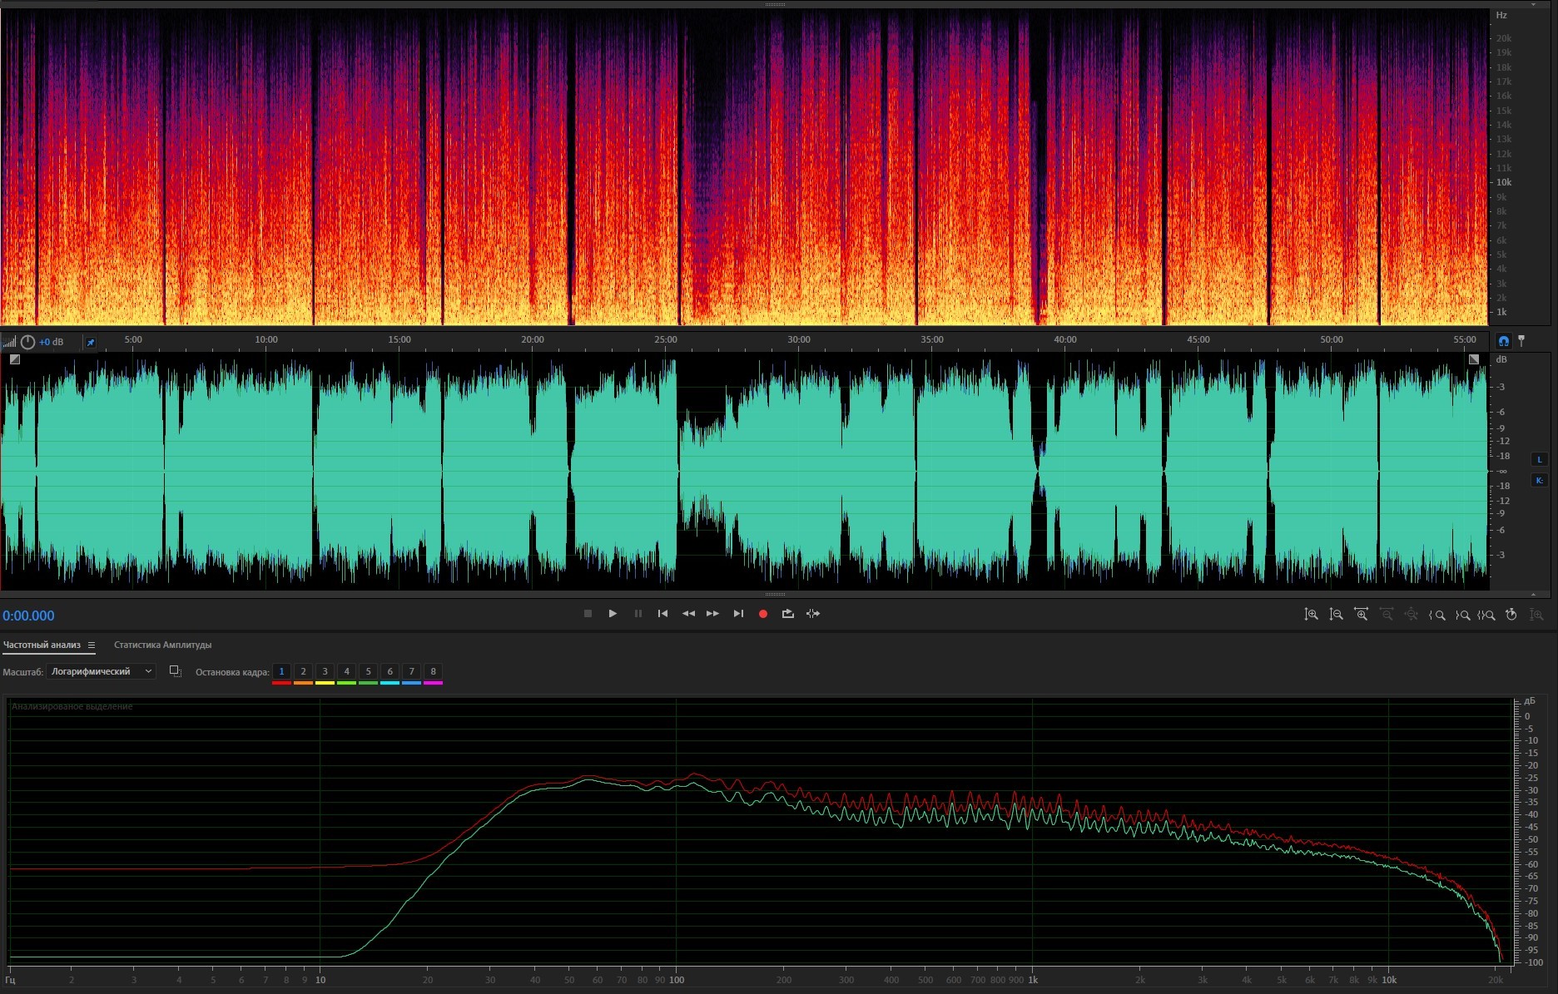
Task: Click the 25:00 mark on the time ruler
Action: click(666, 339)
